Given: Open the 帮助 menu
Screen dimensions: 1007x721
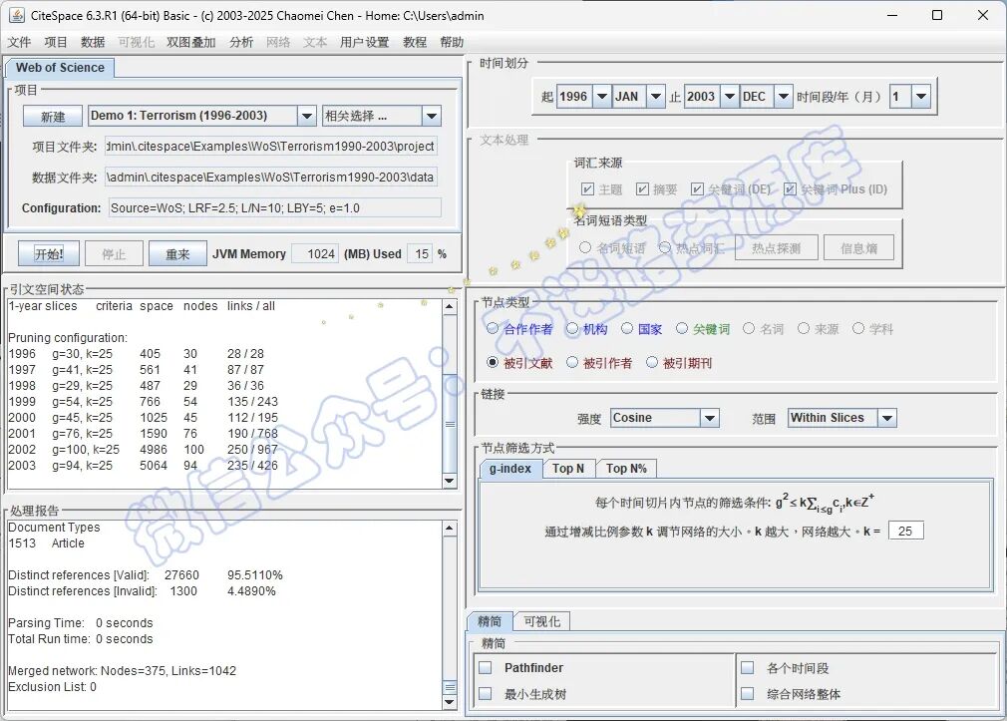Looking at the screenshot, I should point(452,42).
